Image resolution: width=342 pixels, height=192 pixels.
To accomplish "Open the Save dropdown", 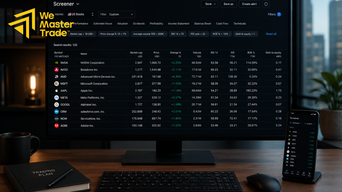I will (209, 4).
